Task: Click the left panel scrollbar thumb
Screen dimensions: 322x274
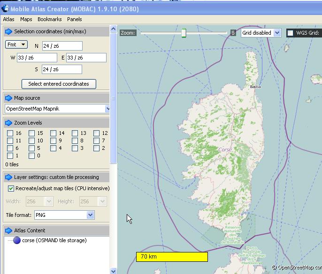Action: (114, 98)
